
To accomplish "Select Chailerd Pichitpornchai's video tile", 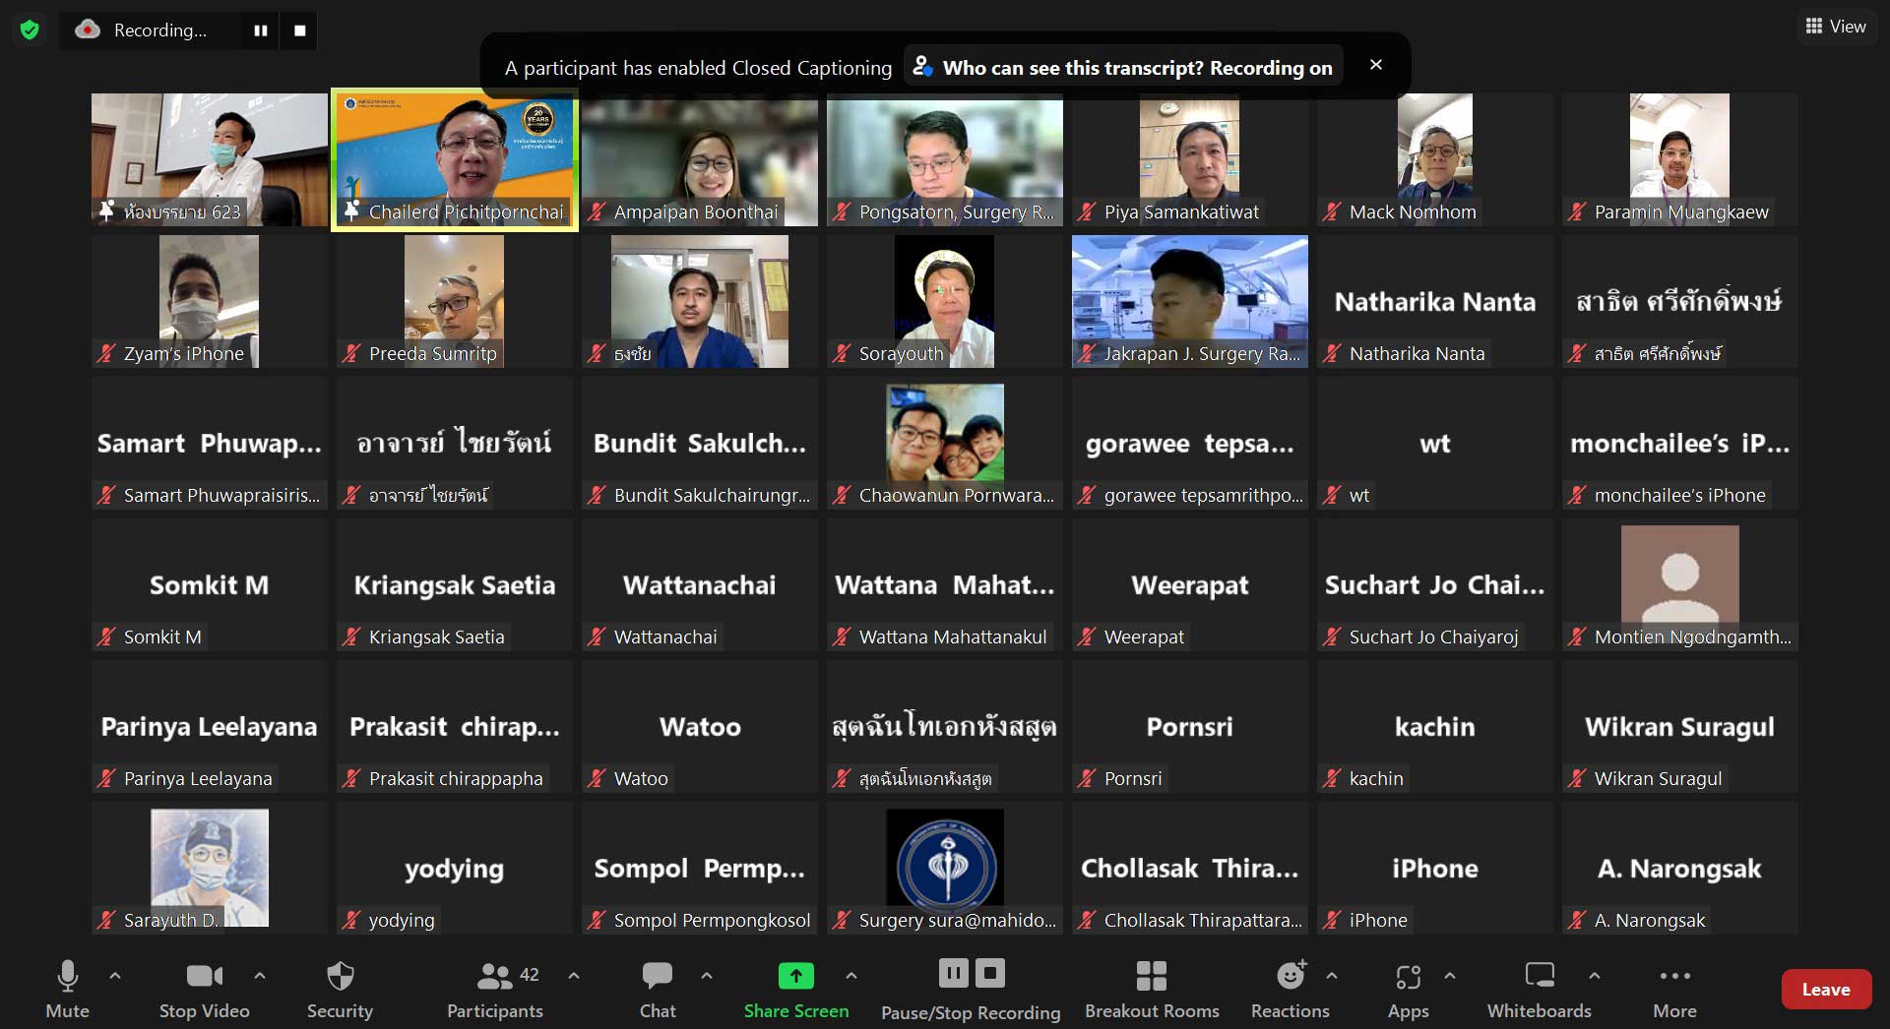I will tap(455, 157).
